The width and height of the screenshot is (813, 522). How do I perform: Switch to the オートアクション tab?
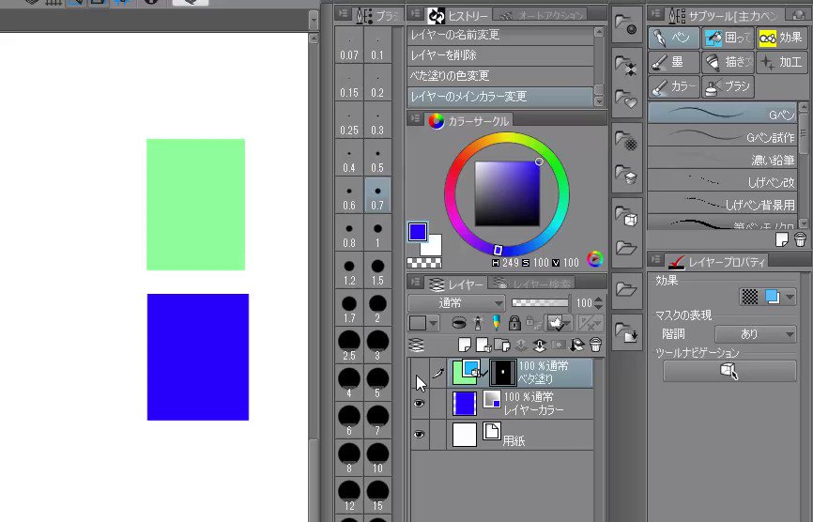[542, 16]
